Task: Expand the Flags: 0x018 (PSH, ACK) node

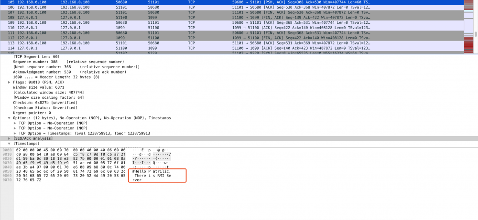Action: point(9,82)
